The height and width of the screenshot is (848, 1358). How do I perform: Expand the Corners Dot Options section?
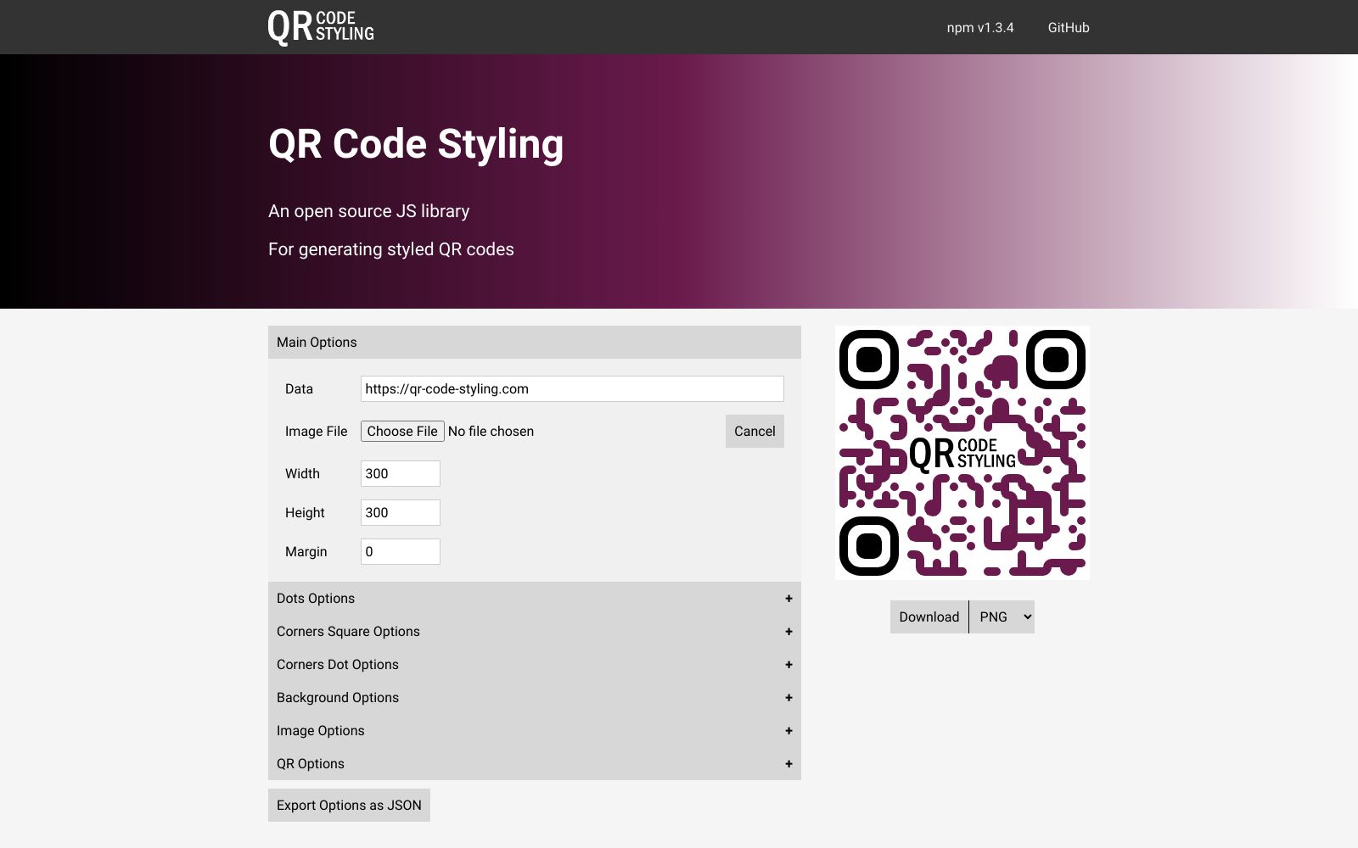[533, 664]
